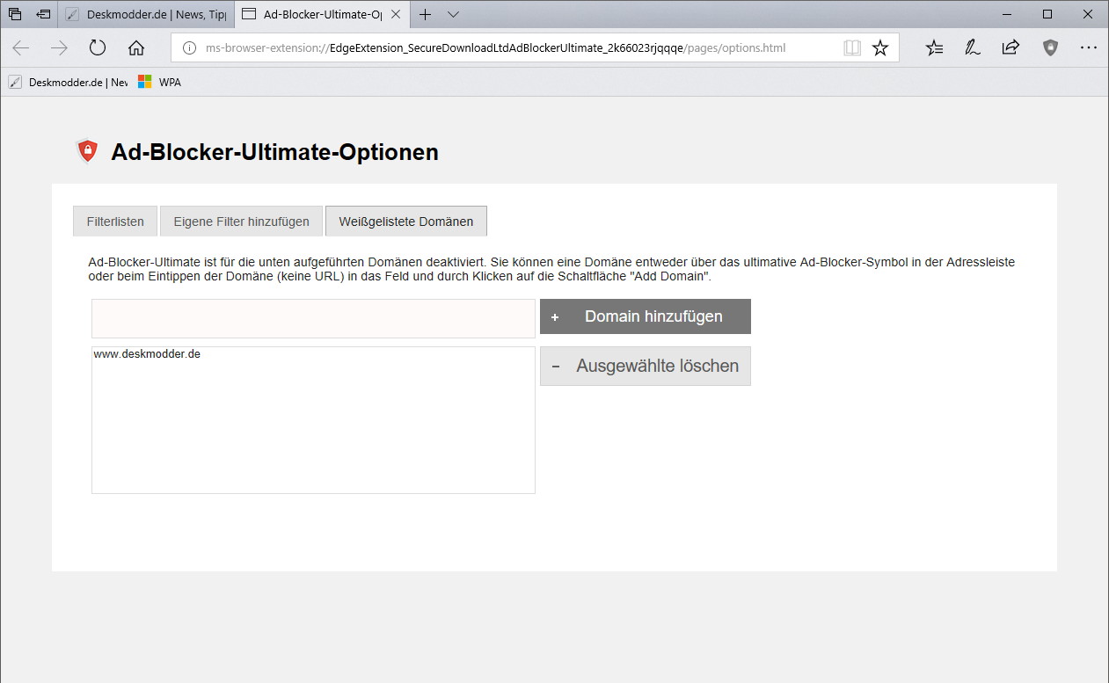Switch to the Filterlisten tab
1109x683 pixels.
point(115,222)
